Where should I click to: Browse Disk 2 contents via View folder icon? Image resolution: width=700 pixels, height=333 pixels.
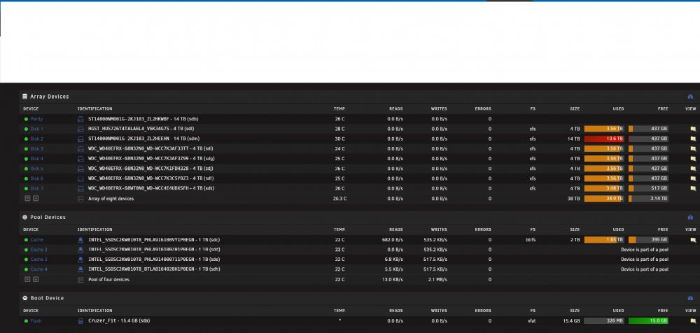[693, 139]
